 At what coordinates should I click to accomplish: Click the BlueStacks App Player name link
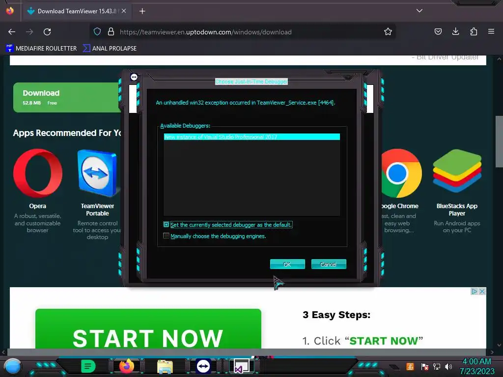pyautogui.click(x=457, y=210)
